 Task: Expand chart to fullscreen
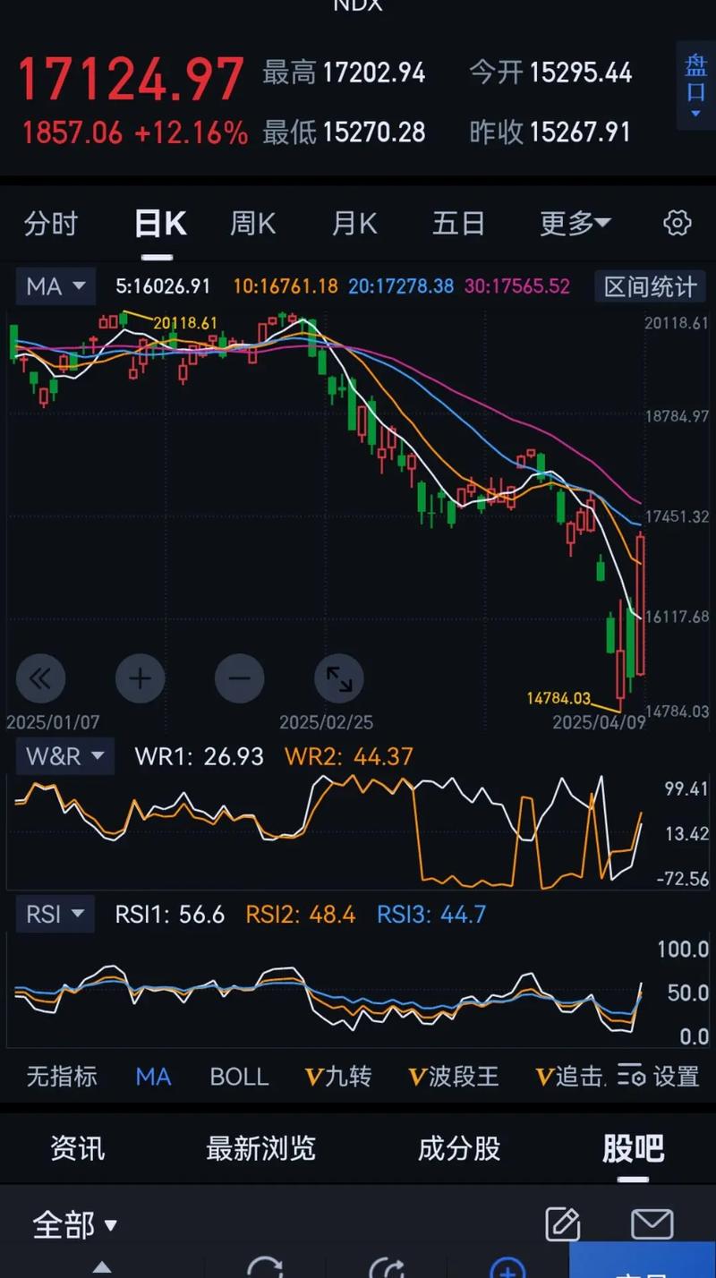pos(339,678)
